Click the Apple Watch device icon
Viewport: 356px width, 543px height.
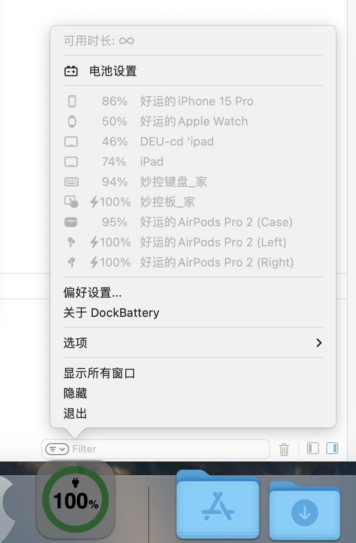click(71, 121)
